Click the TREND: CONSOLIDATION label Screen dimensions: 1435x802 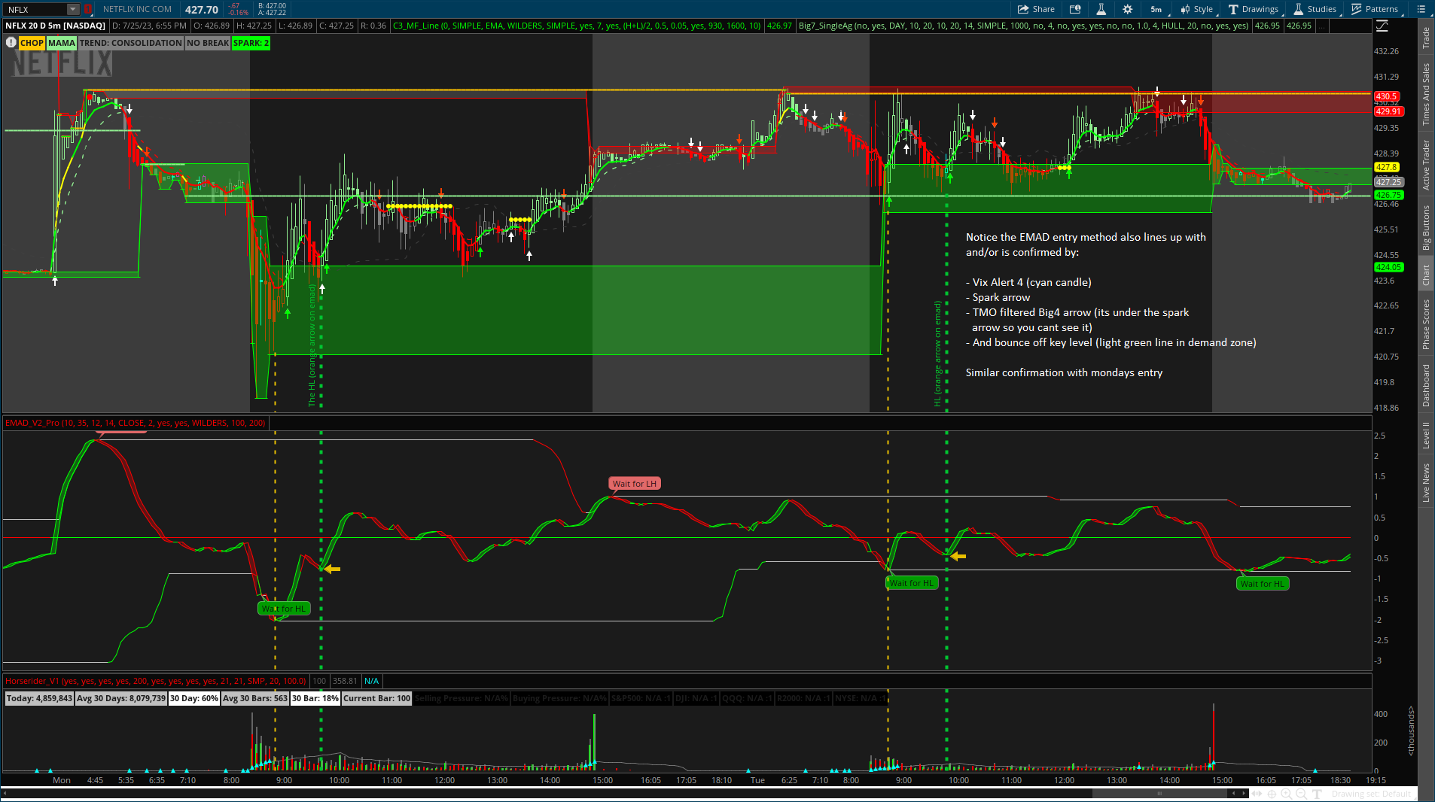tap(131, 43)
